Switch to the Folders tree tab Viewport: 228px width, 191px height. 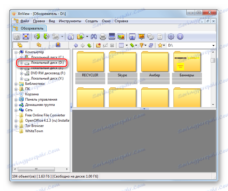(20, 45)
